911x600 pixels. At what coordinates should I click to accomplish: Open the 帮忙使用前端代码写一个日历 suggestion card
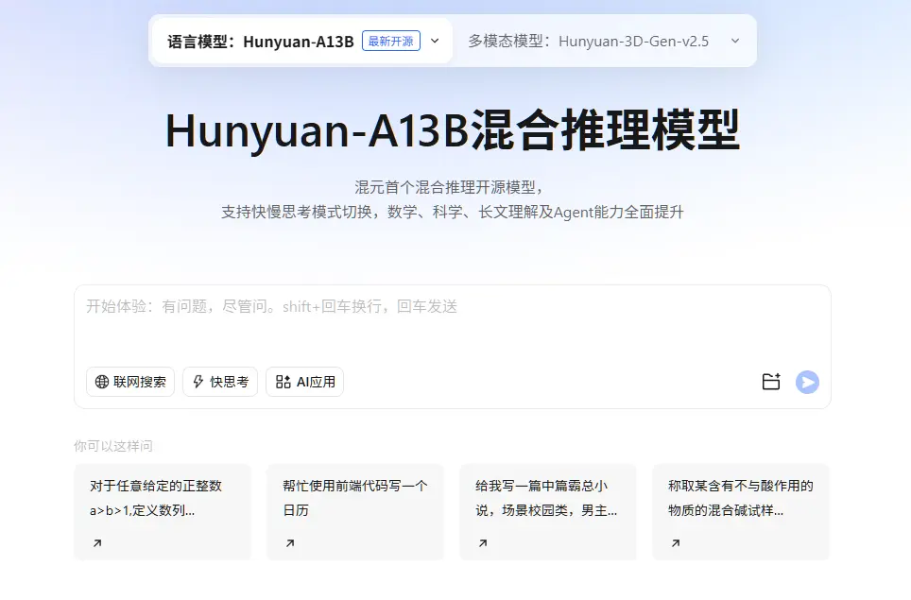tap(355, 512)
